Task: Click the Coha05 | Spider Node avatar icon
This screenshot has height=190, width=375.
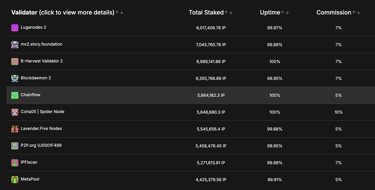Action: [x=15, y=112]
